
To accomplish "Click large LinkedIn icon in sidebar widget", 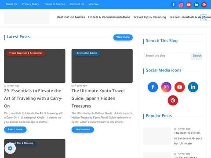I will click(x=193, y=87).
